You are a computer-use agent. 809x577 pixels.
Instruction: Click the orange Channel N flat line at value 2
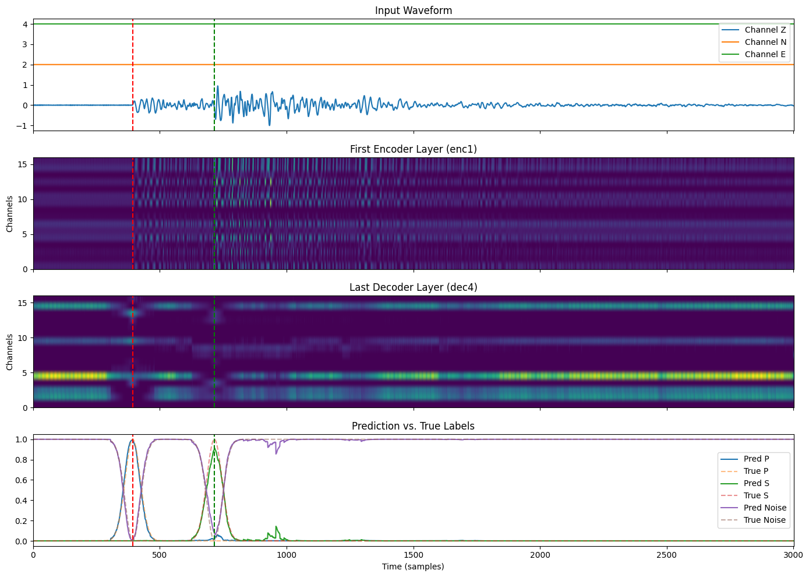click(x=414, y=65)
